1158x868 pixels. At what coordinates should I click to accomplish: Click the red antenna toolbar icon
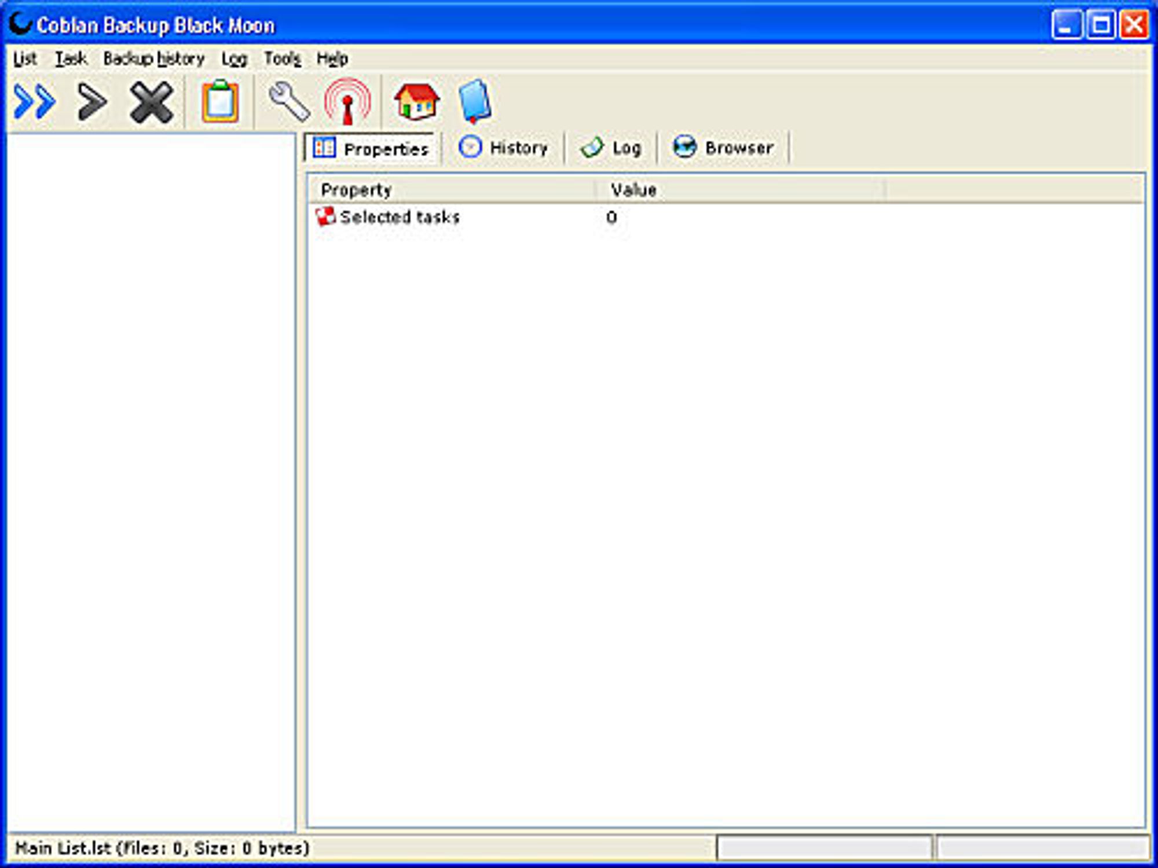(x=347, y=102)
